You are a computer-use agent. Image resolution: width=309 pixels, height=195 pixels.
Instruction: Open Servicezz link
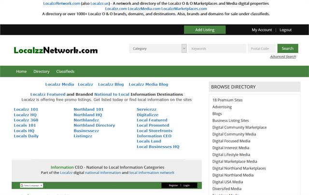[146, 109]
